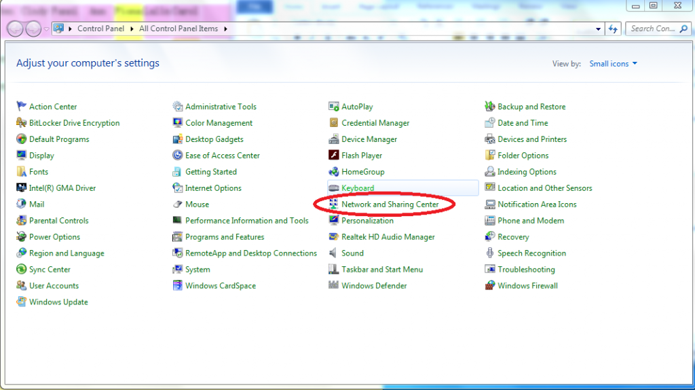This screenshot has height=390, width=695.
Task: Open the Power Options icon
Action: tap(21, 237)
